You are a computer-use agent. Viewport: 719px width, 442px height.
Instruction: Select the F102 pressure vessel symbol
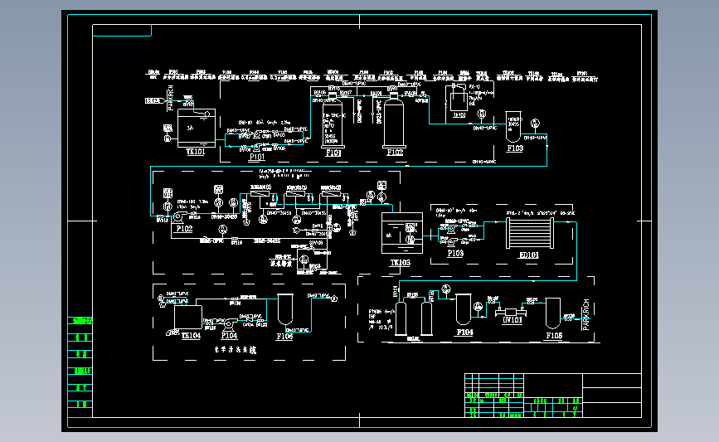[393, 120]
